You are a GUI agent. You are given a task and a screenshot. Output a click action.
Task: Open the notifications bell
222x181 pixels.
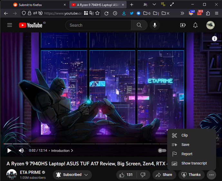pos(195,25)
